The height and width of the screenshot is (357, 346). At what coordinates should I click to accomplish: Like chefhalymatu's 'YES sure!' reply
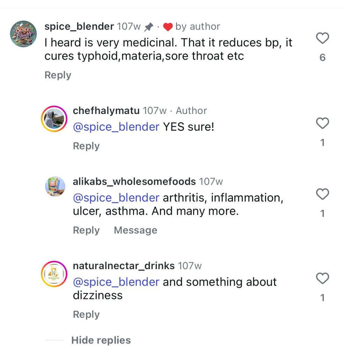[x=322, y=123]
